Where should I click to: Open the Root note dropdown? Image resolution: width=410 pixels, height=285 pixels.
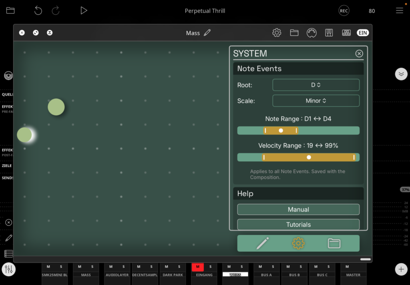pos(316,85)
